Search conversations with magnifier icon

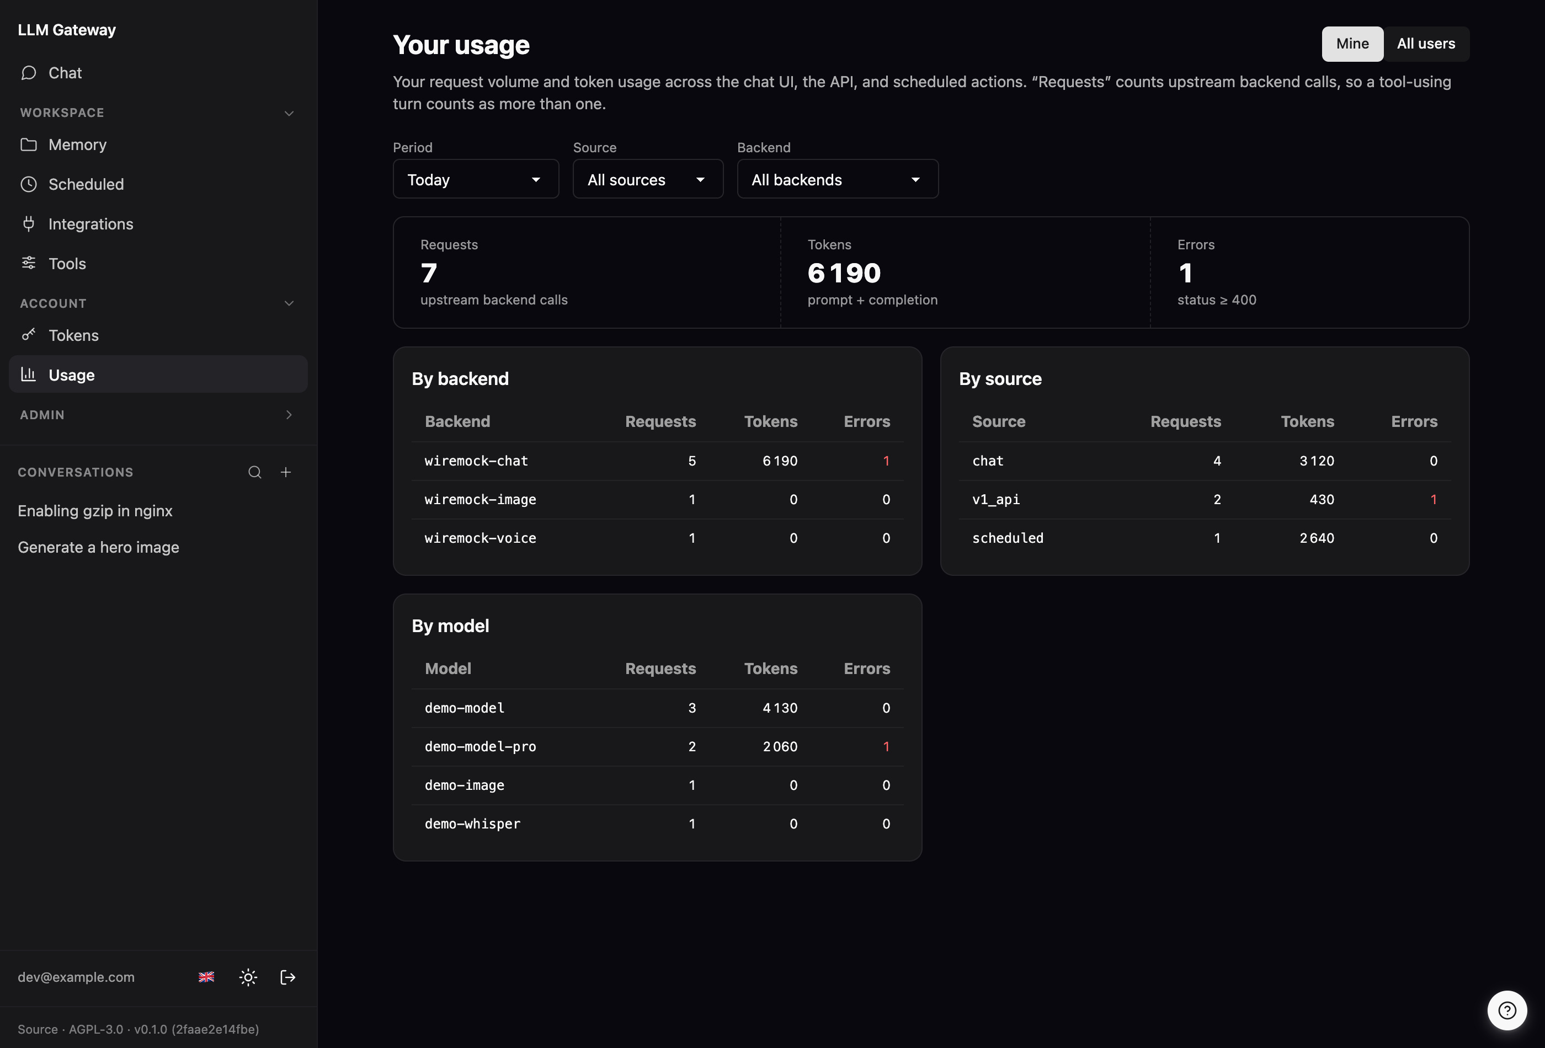(254, 472)
